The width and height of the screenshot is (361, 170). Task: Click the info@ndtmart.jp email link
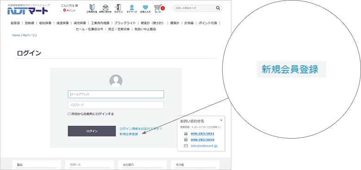coord(204,146)
